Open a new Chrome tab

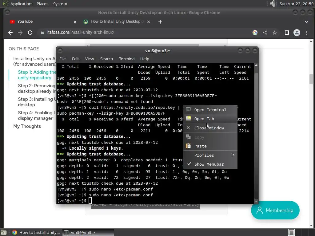click(x=160, y=22)
